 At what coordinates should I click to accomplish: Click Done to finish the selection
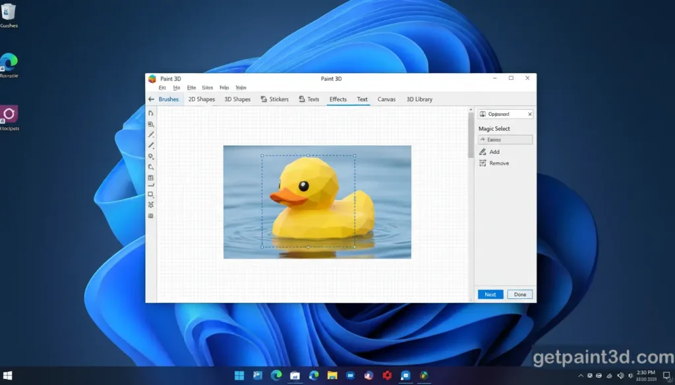pos(519,294)
